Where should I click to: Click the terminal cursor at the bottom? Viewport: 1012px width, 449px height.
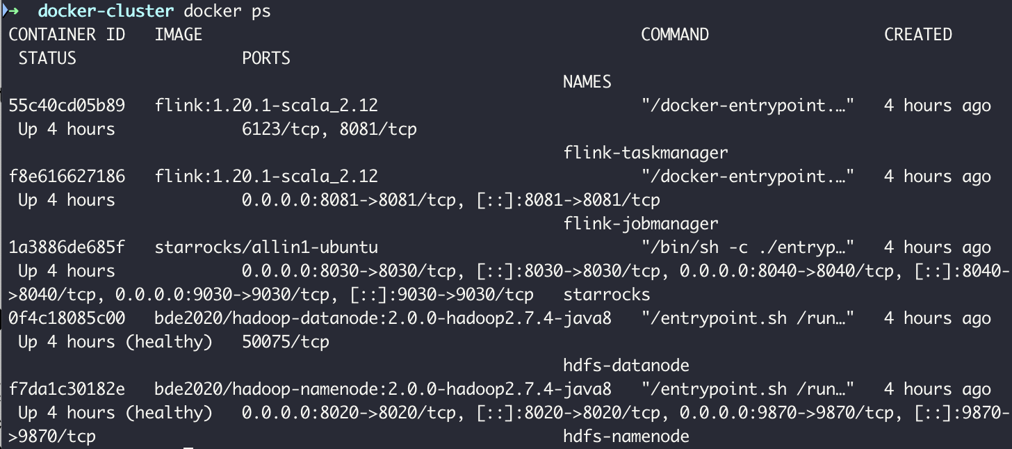(x=188, y=448)
